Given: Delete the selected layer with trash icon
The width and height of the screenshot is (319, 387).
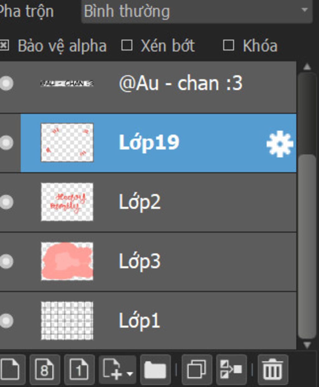Looking at the screenshot, I should coord(273,370).
